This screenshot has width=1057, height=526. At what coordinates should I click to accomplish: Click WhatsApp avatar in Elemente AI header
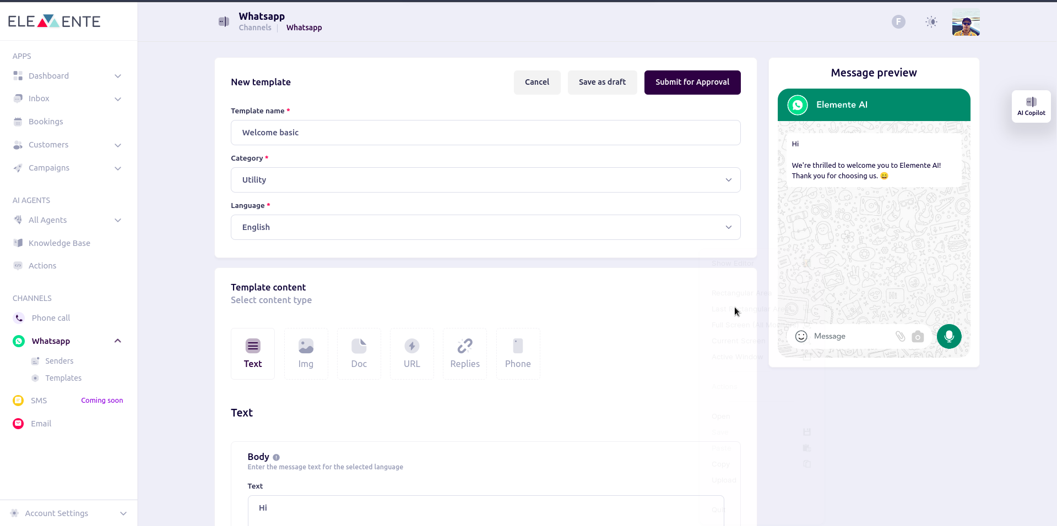pyautogui.click(x=798, y=105)
